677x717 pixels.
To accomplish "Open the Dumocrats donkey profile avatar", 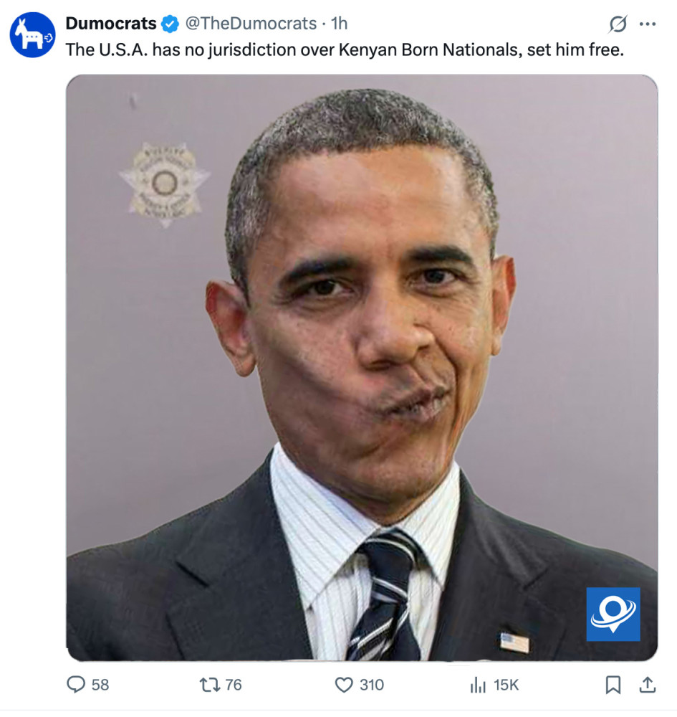I will [33, 35].
